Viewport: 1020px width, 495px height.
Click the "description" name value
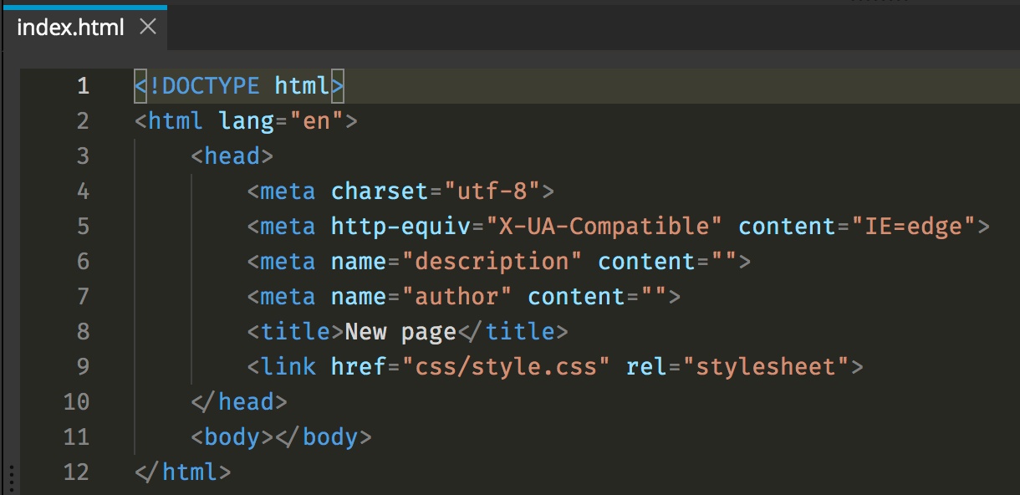(x=492, y=262)
